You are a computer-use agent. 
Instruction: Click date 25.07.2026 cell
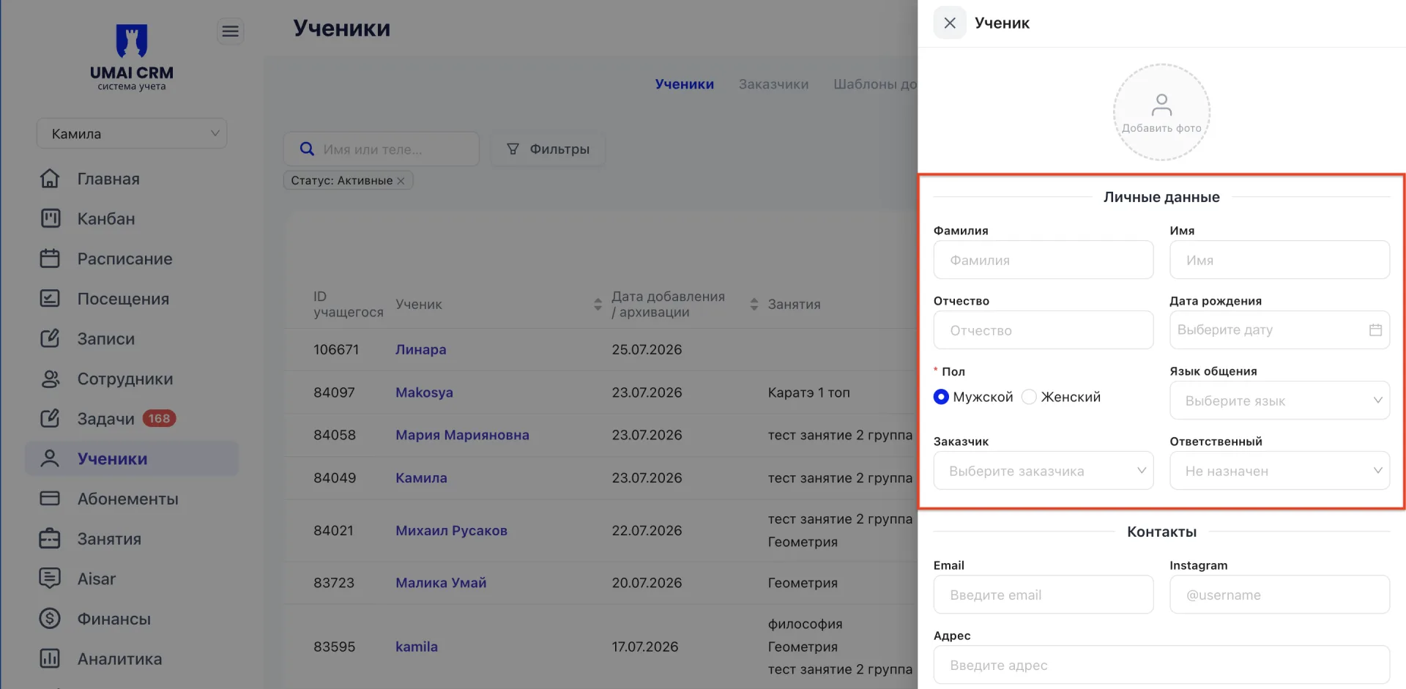pos(647,349)
